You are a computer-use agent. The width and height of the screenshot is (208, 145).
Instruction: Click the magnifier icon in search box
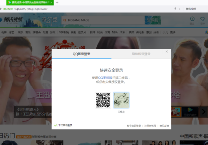[x=65, y=20]
